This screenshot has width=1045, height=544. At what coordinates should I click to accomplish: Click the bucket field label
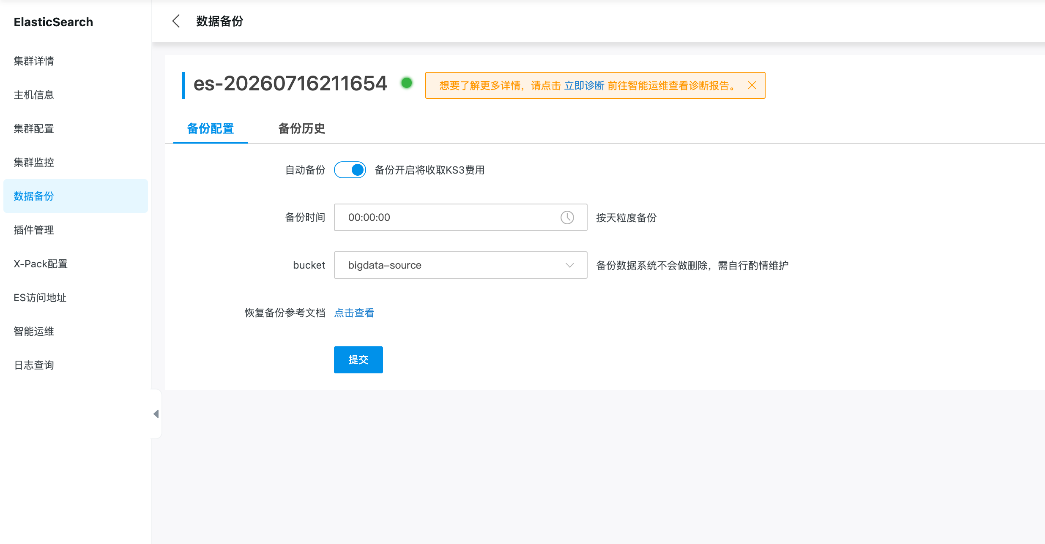click(x=309, y=265)
